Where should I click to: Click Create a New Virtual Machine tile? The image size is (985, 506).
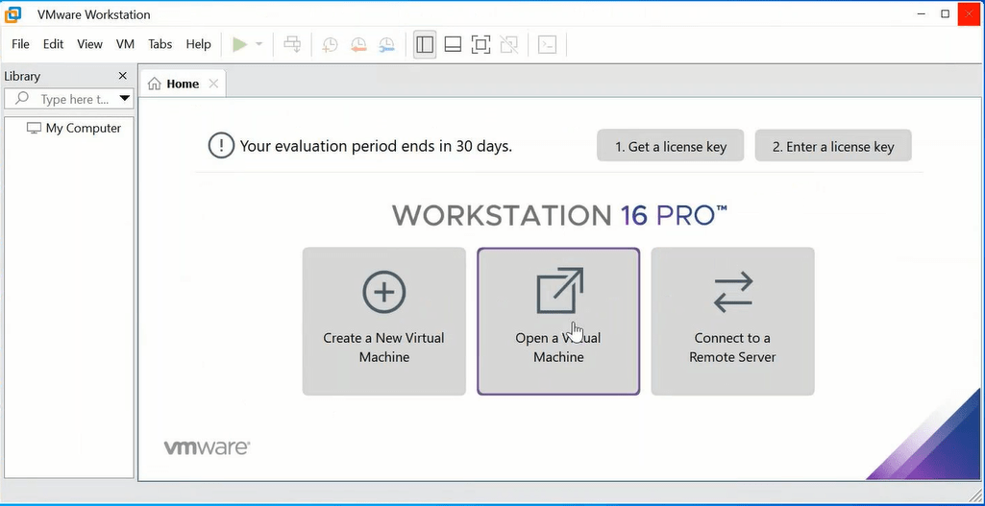[x=383, y=322]
